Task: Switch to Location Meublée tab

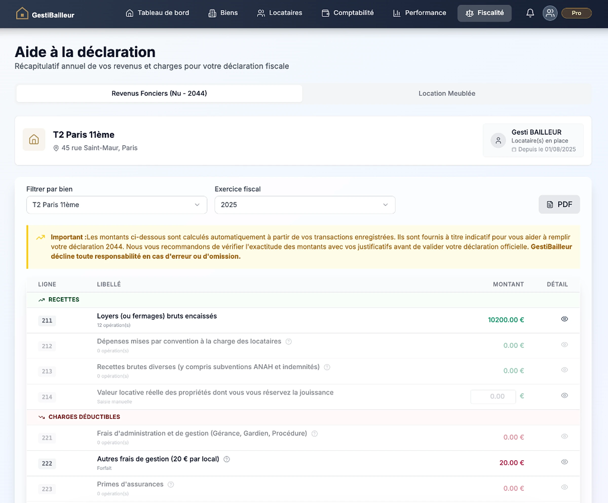Action: pyautogui.click(x=447, y=93)
